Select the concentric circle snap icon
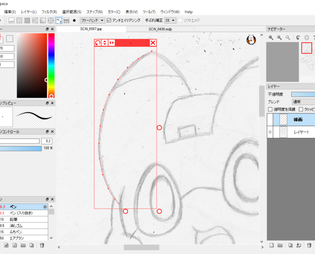This screenshot has width=315, height=254. tap(50, 21)
